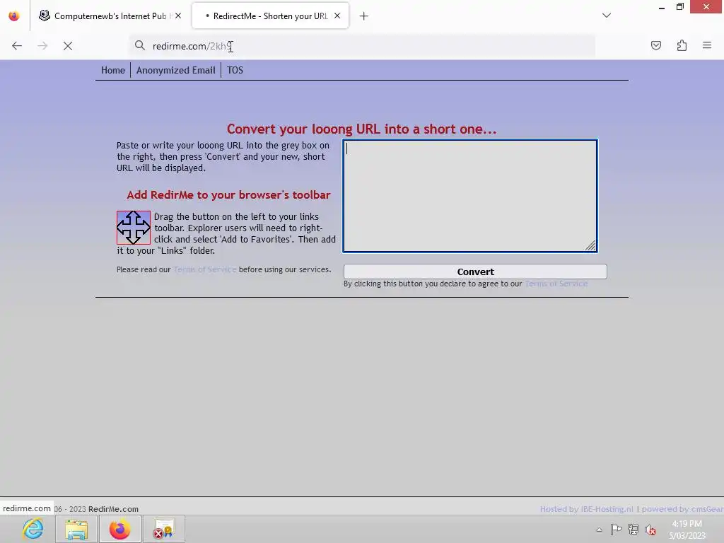724x543 pixels.
Task: Close the Computernewb's Internet Pub tab
Action: point(178,16)
